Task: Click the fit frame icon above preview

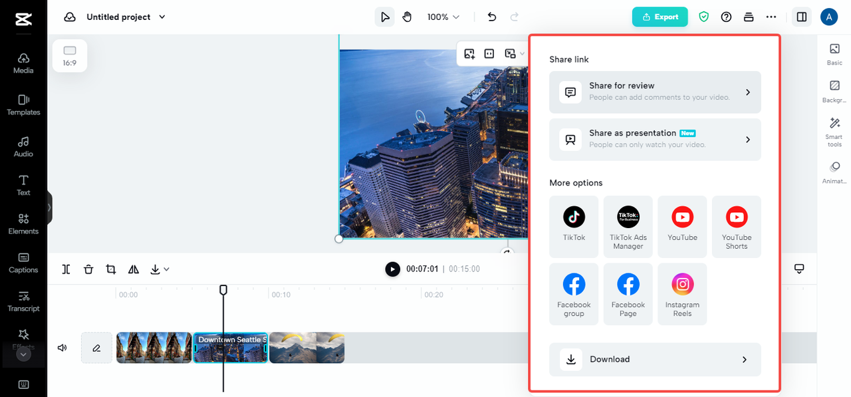Action: [x=489, y=54]
